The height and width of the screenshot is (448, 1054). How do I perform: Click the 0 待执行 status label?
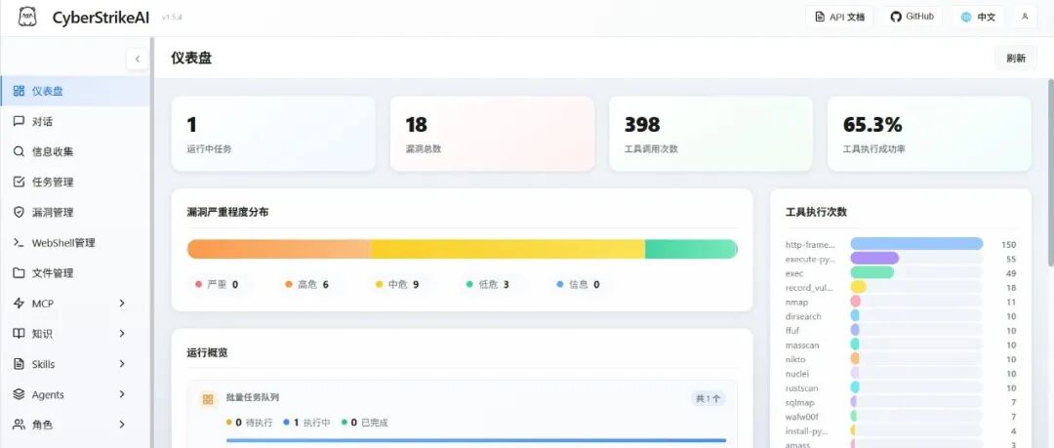click(250, 423)
